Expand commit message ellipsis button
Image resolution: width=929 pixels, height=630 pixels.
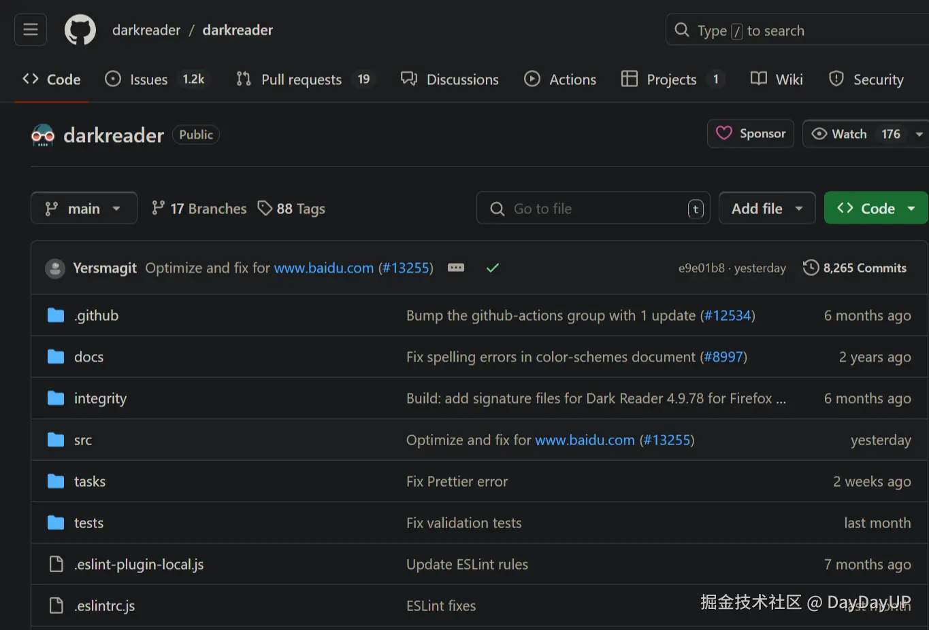(456, 268)
